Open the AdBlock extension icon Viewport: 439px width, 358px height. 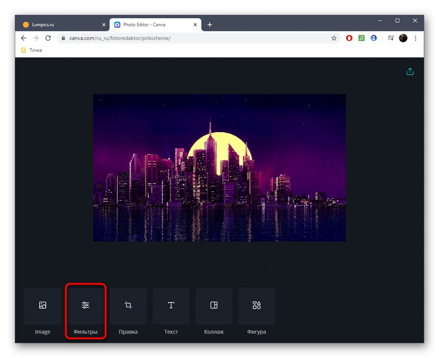[x=349, y=38]
